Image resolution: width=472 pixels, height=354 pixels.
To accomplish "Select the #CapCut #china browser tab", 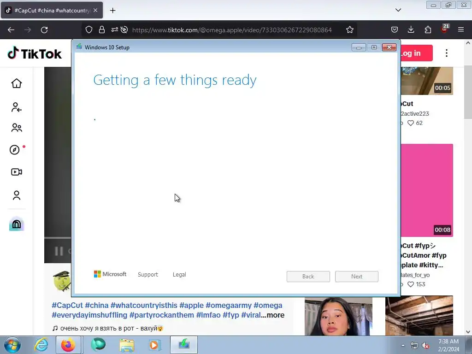I will [52, 10].
